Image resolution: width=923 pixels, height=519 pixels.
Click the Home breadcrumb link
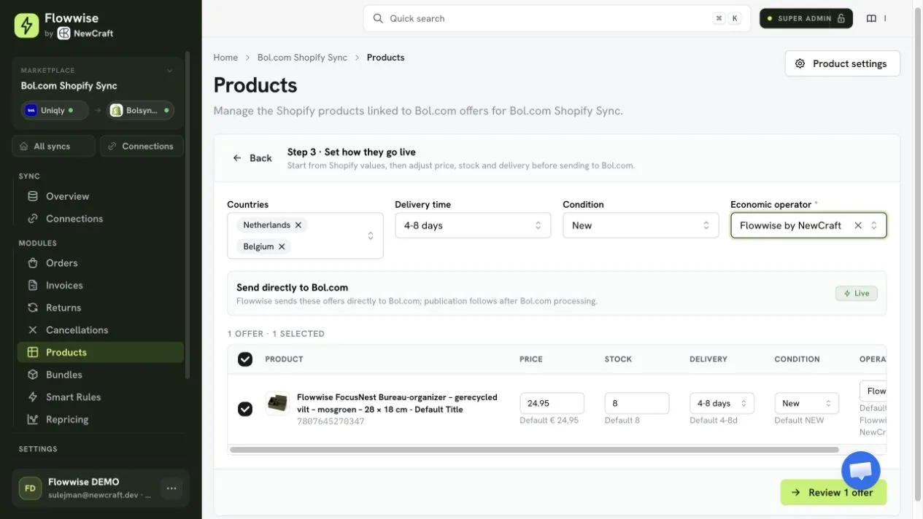(225, 58)
